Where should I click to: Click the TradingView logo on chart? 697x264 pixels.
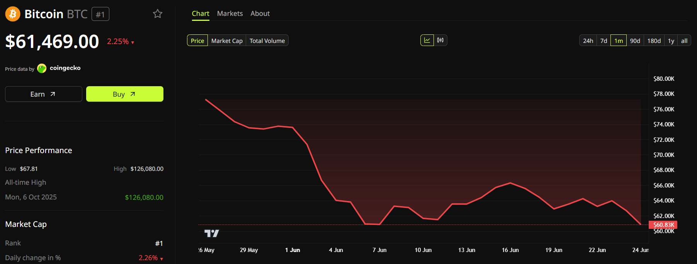click(x=212, y=233)
